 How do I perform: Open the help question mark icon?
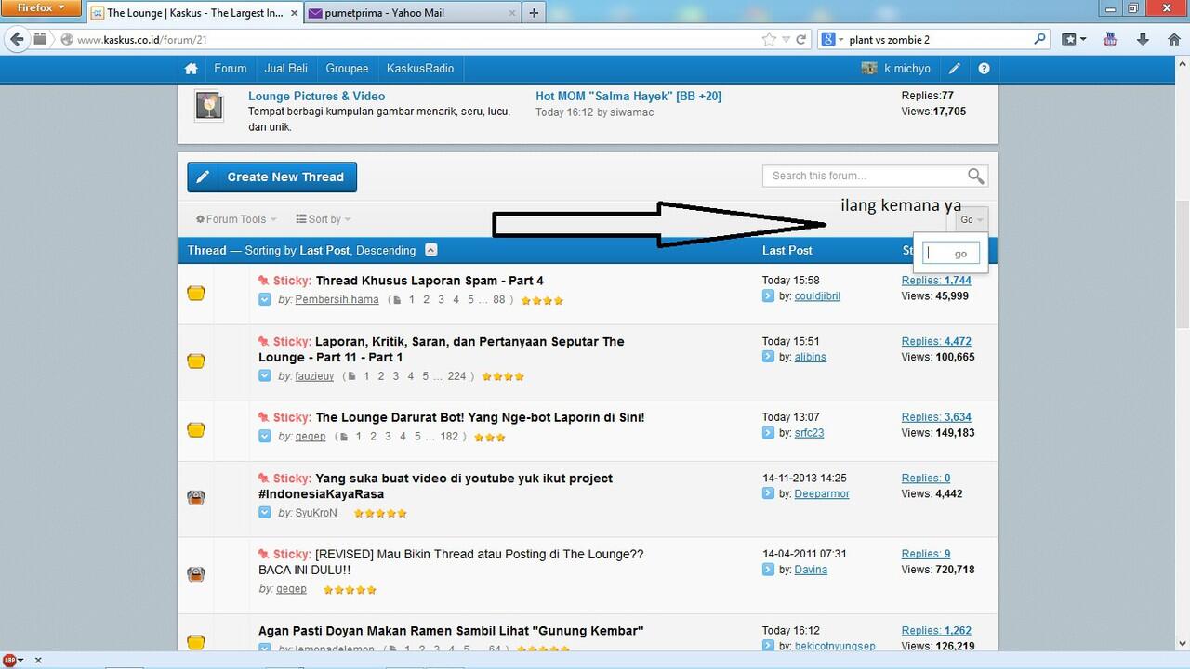click(984, 69)
